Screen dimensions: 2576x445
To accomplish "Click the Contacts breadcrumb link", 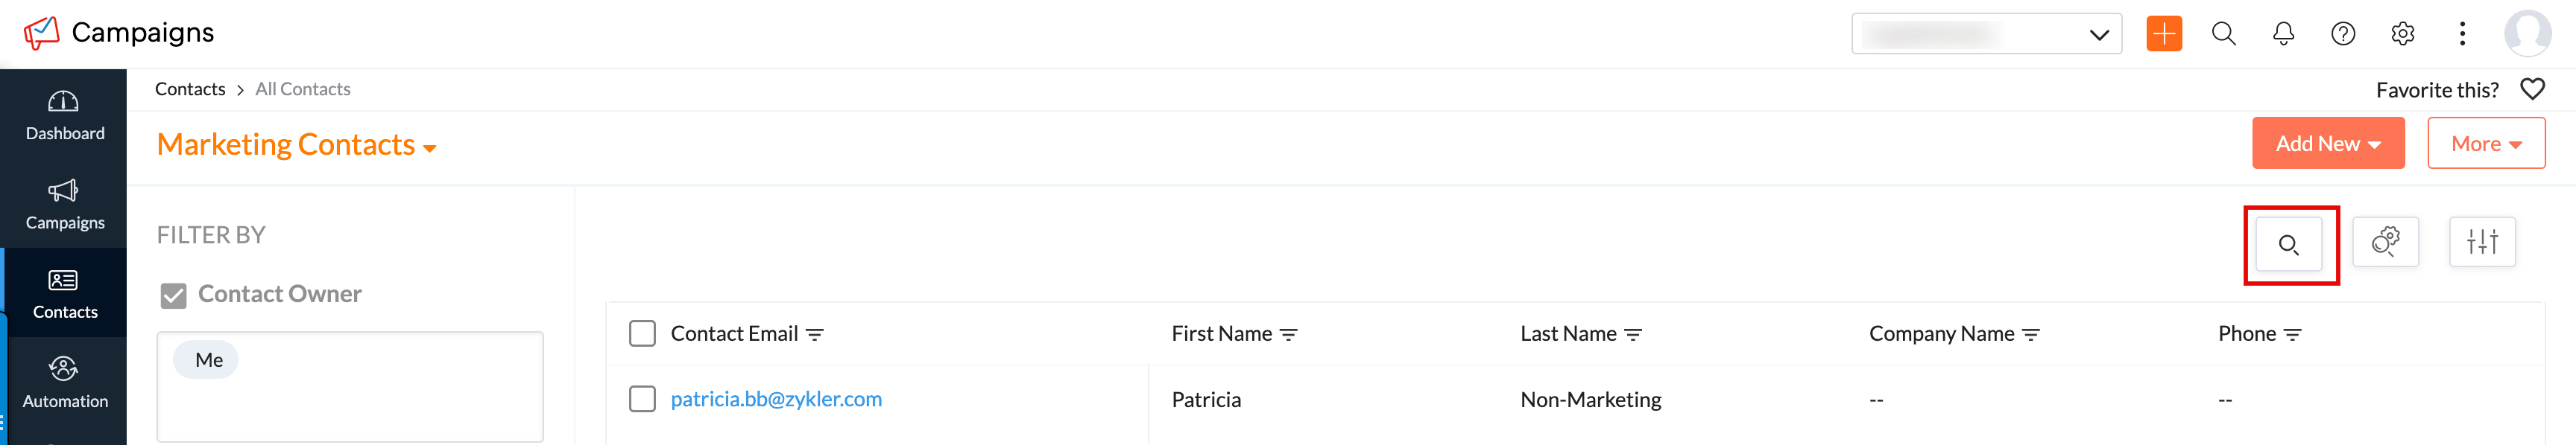I will 190,89.
